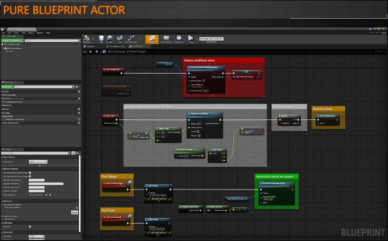388x241 pixels.
Task: Open the Parent Class dropdown
Action: [38, 162]
